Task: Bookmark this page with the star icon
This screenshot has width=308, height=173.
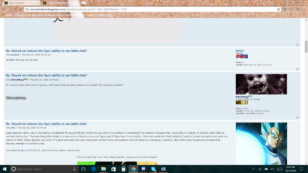Action: [278, 10]
